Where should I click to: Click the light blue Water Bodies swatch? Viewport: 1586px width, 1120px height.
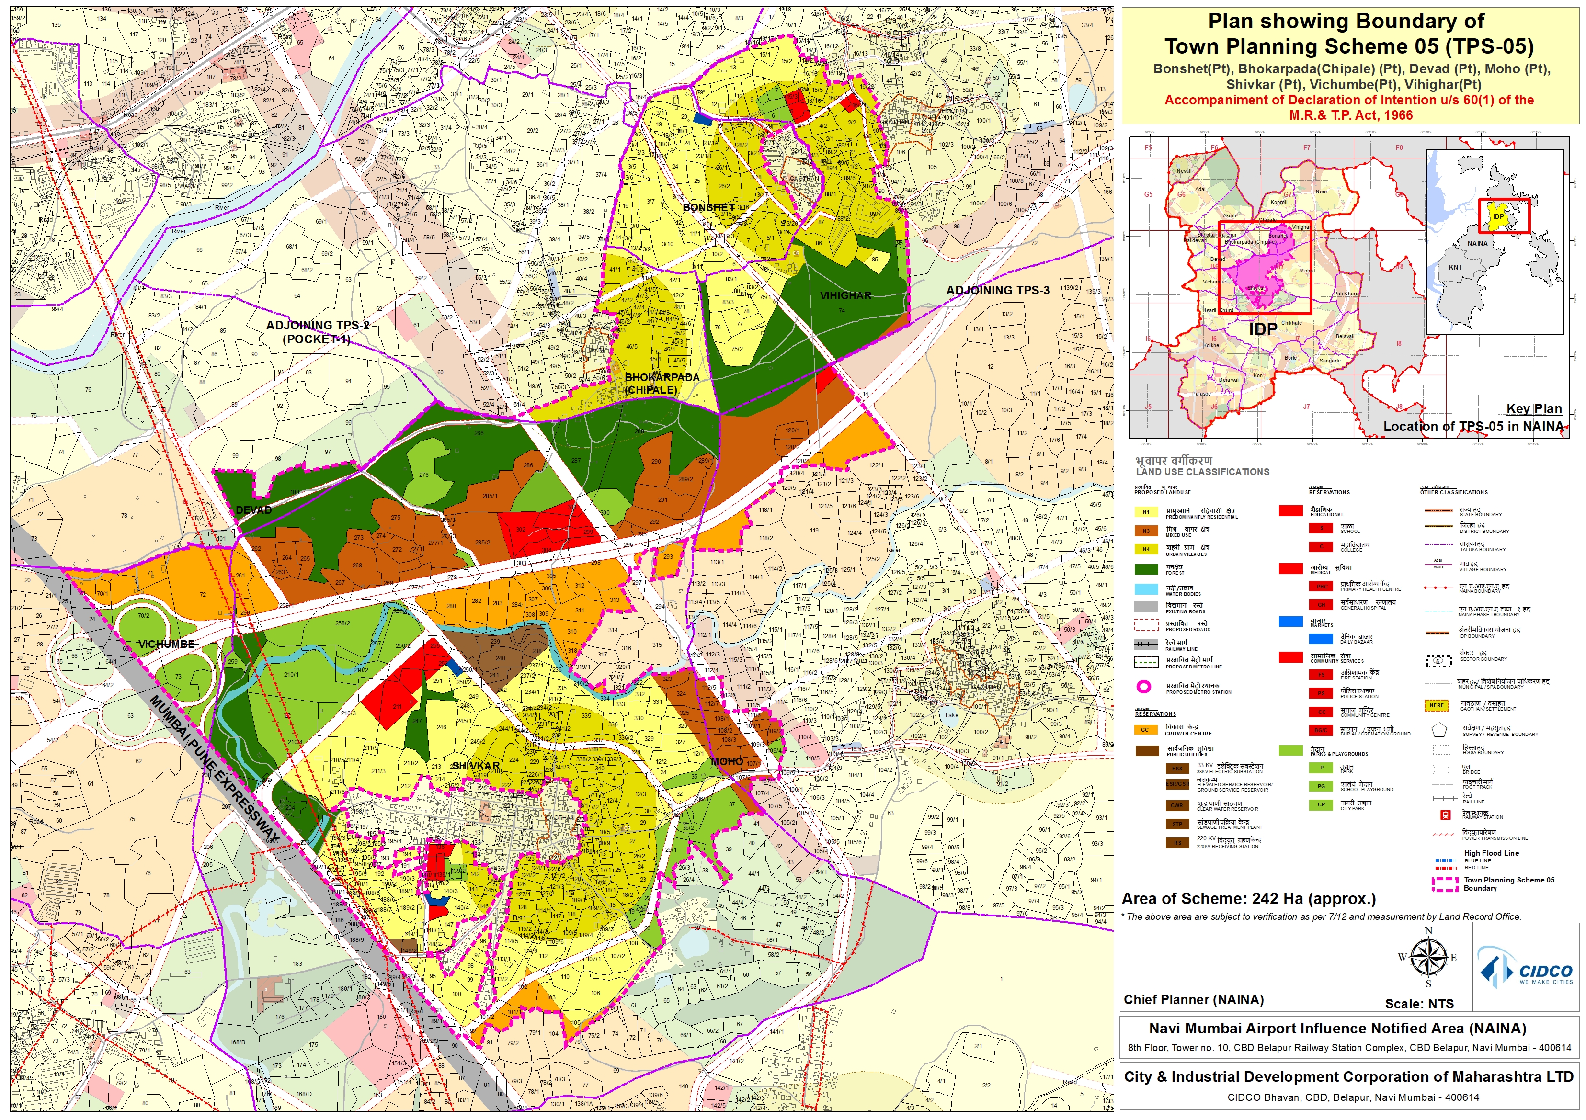coord(1146,589)
